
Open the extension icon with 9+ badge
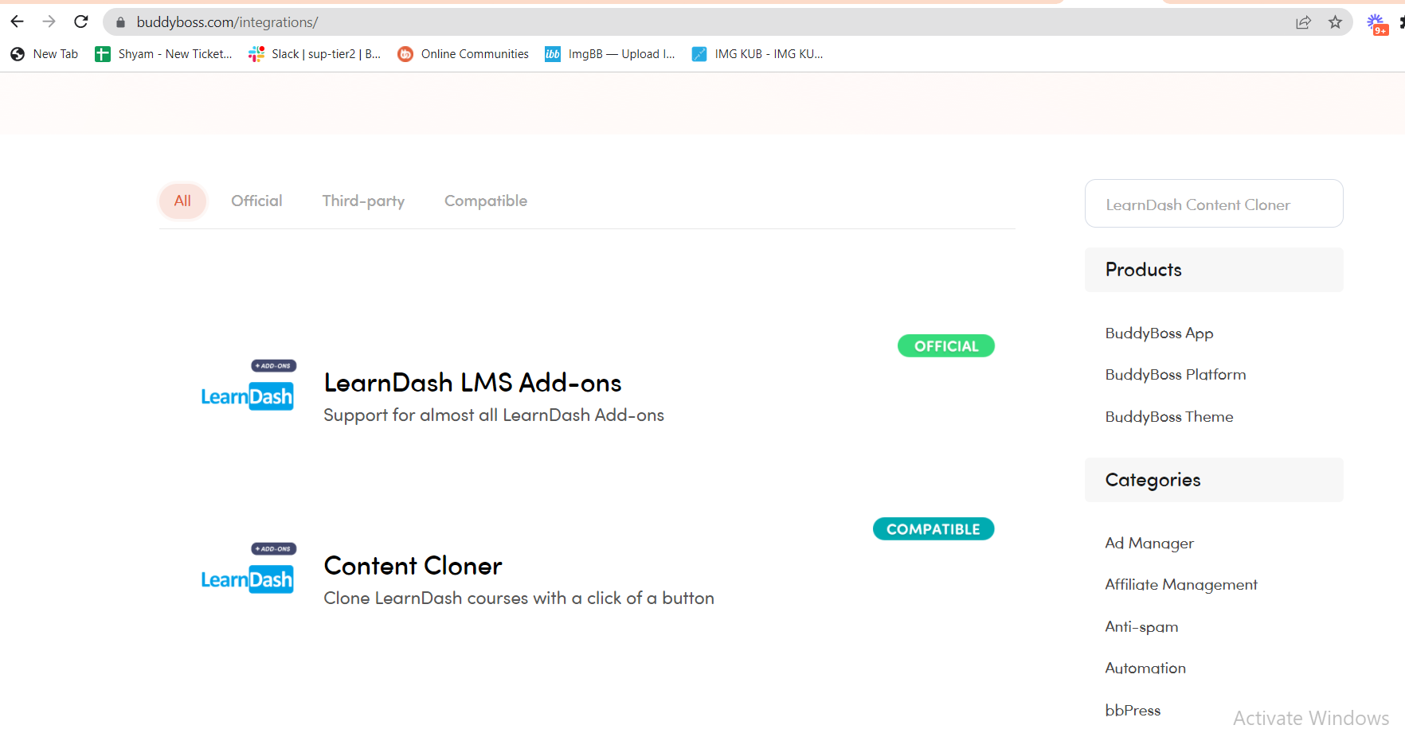click(1377, 24)
